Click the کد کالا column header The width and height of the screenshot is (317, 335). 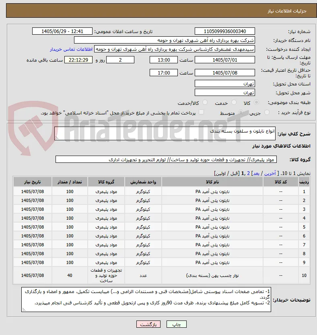click(280, 182)
